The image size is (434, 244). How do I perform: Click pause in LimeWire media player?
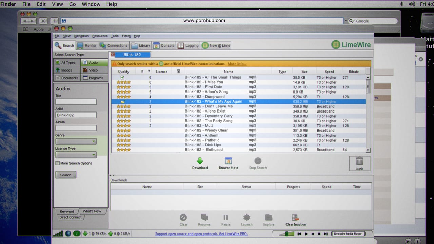(x=313, y=234)
